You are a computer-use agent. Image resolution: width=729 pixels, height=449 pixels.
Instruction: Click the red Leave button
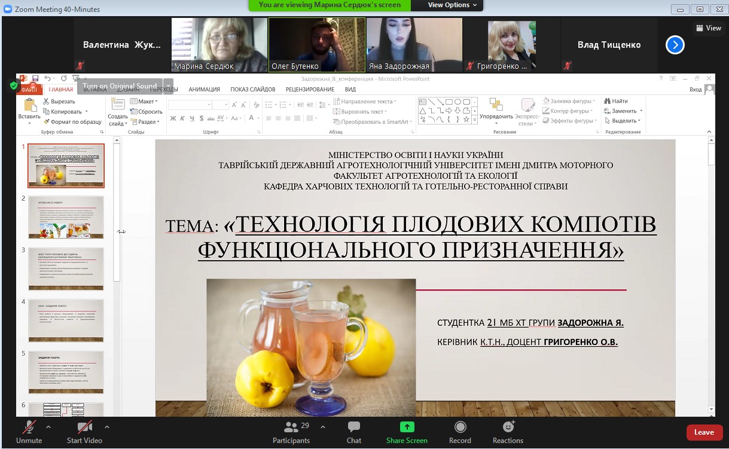(704, 432)
